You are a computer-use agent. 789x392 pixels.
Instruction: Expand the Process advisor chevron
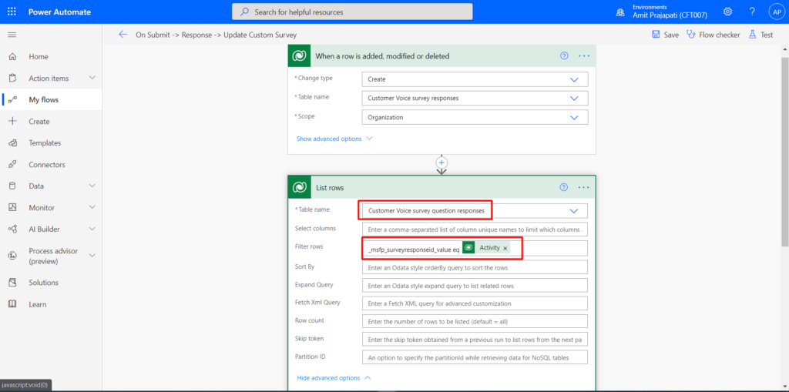coord(92,255)
